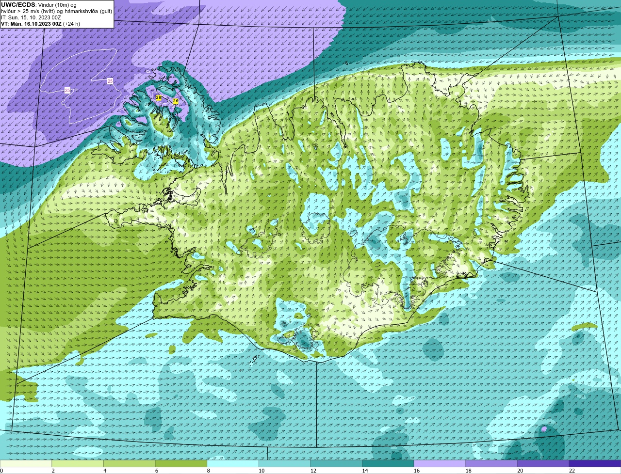The width and height of the screenshot is (621, 474).
Task: Click the "VT: Mán. 16.10.2023 00Z (+24 h)" line
Action: pyautogui.click(x=41, y=24)
